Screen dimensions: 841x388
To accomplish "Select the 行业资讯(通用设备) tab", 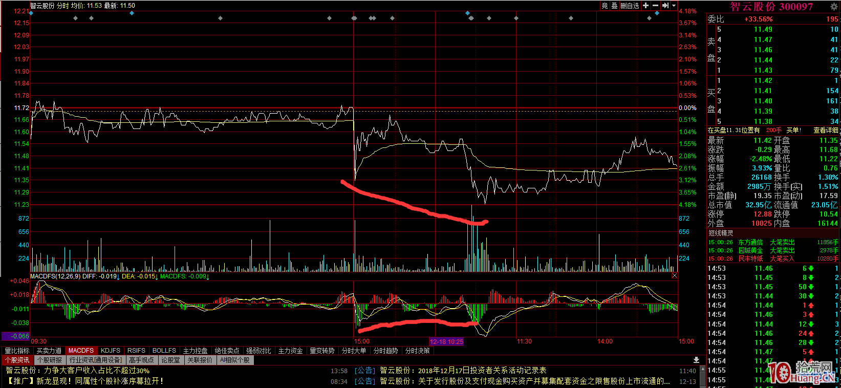I will tap(96, 360).
